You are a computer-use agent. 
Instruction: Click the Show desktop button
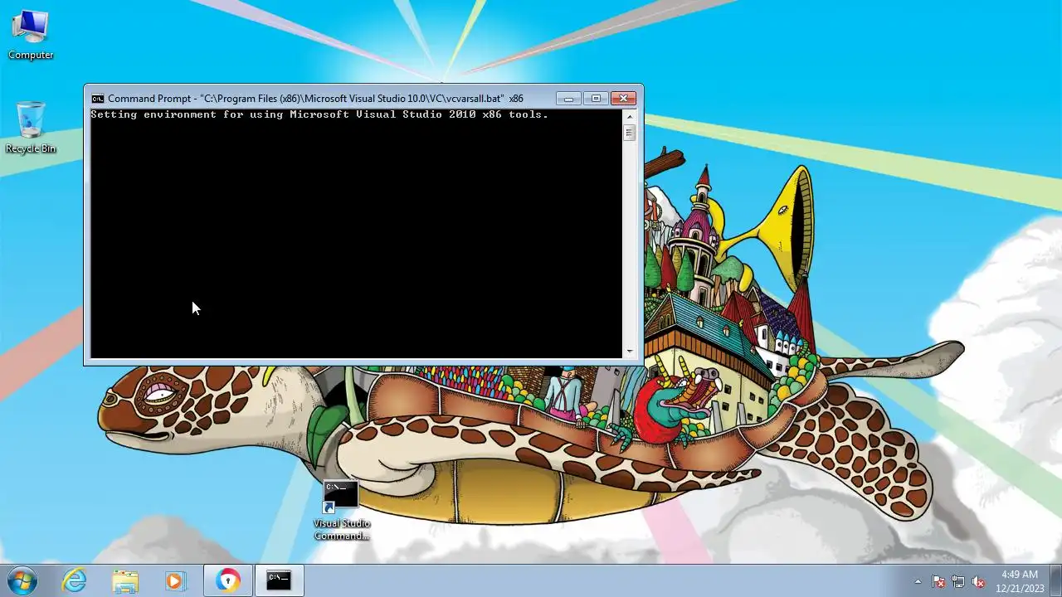[1055, 580]
